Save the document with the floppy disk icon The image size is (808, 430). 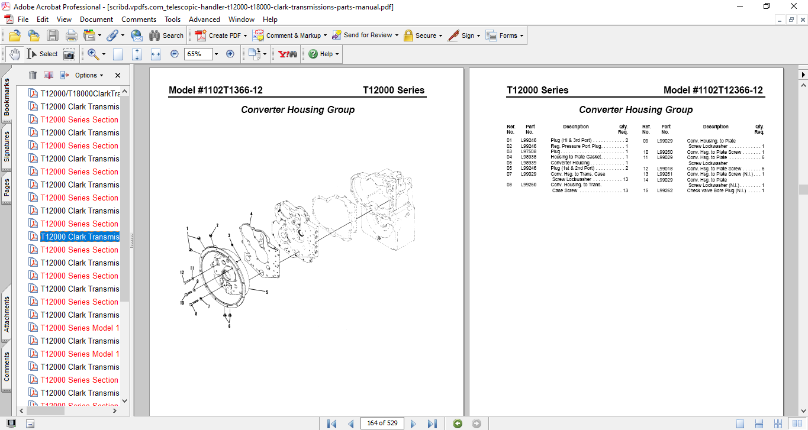tap(53, 35)
